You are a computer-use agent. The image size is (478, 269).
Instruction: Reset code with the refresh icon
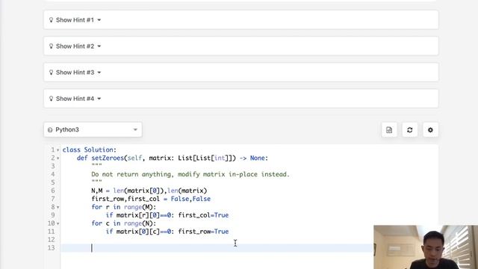410,130
